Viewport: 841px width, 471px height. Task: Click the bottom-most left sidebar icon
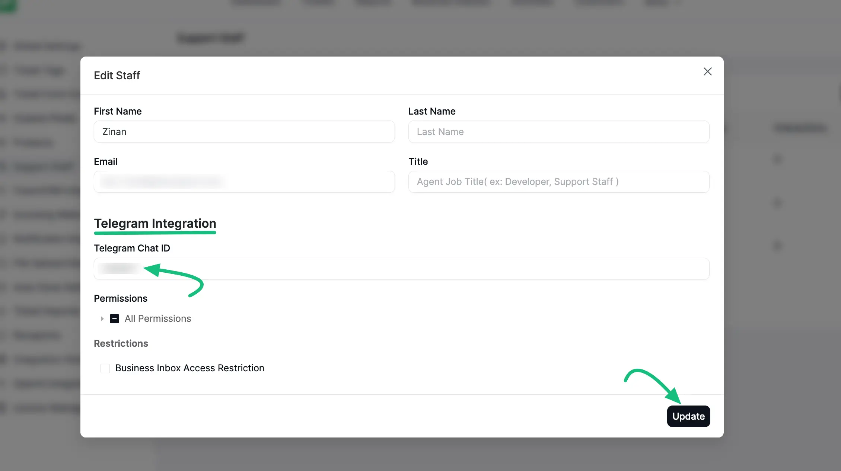pyautogui.click(x=4, y=408)
